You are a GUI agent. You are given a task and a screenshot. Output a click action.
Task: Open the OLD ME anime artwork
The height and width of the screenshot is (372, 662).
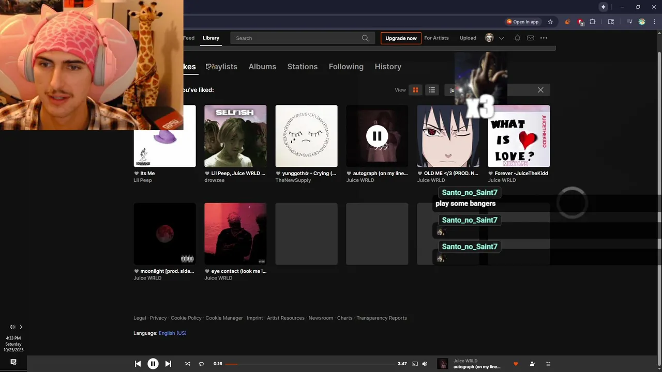pyautogui.click(x=448, y=136)
